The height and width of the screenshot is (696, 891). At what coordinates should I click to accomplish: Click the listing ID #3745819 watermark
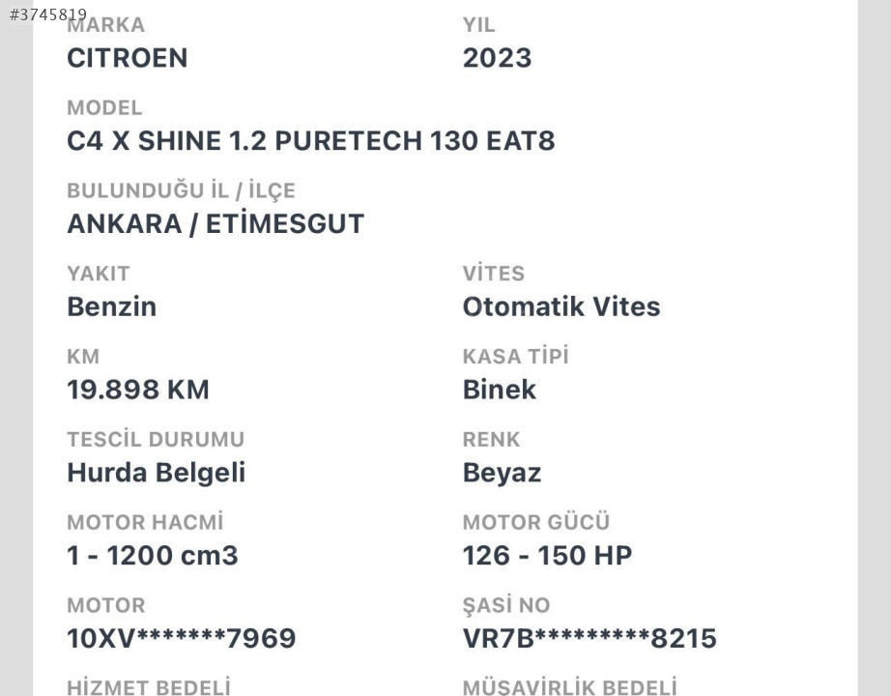coord(48,14)
